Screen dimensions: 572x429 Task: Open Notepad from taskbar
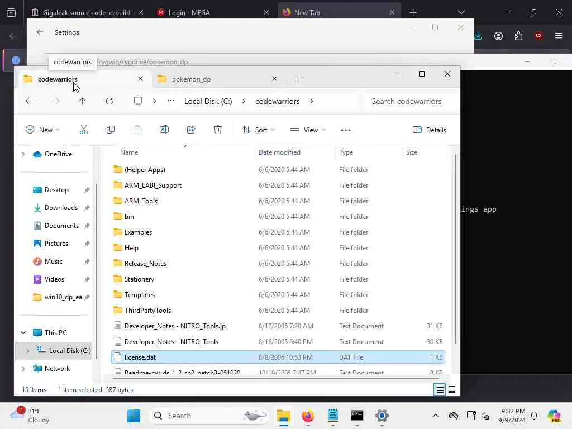pyautogui.click(x=333, y=416)
